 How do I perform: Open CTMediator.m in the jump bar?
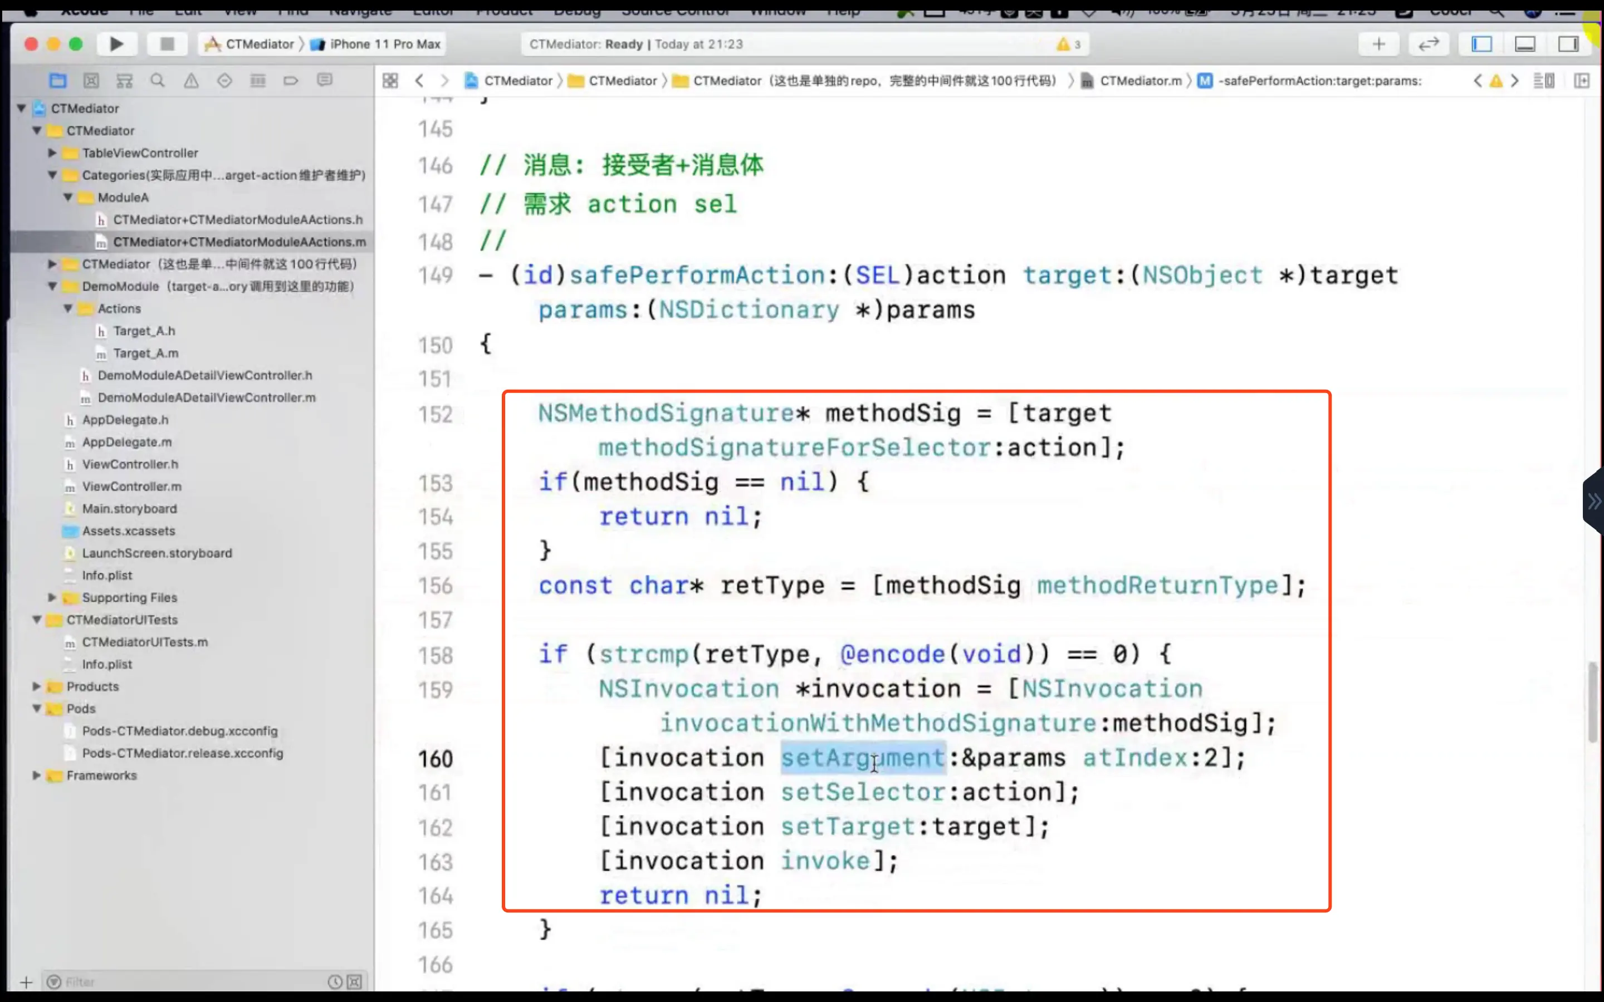(x=1140, y=81)
